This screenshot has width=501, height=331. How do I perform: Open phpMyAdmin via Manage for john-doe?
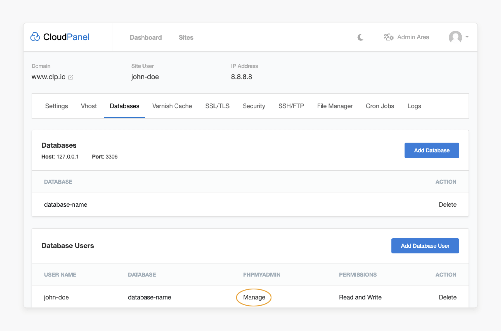(254, 297)
